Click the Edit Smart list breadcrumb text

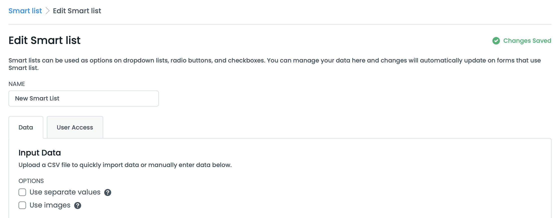pyautogui.click(x=77, y=11)
